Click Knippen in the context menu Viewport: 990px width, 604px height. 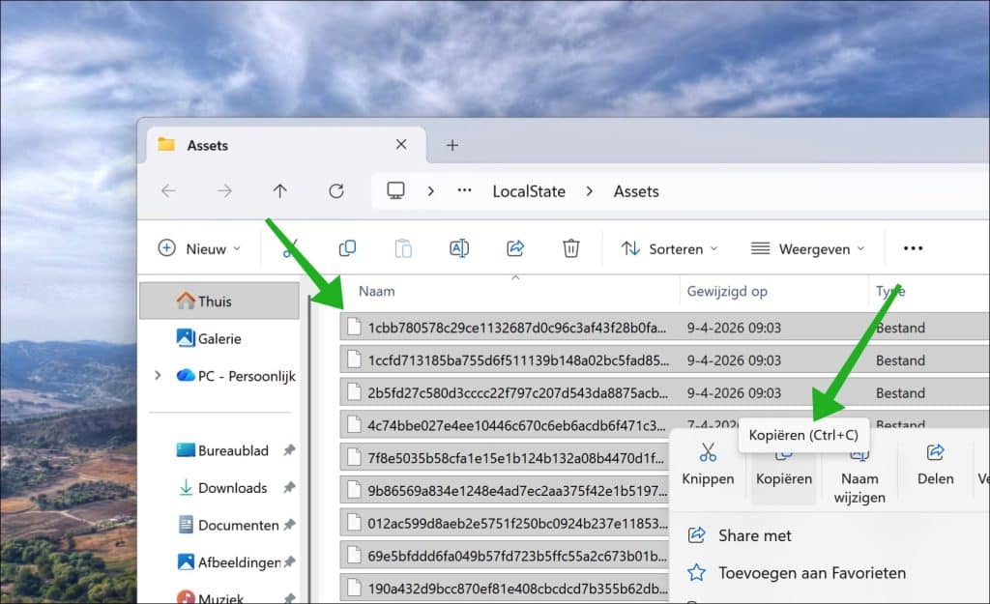pos(708,464)
